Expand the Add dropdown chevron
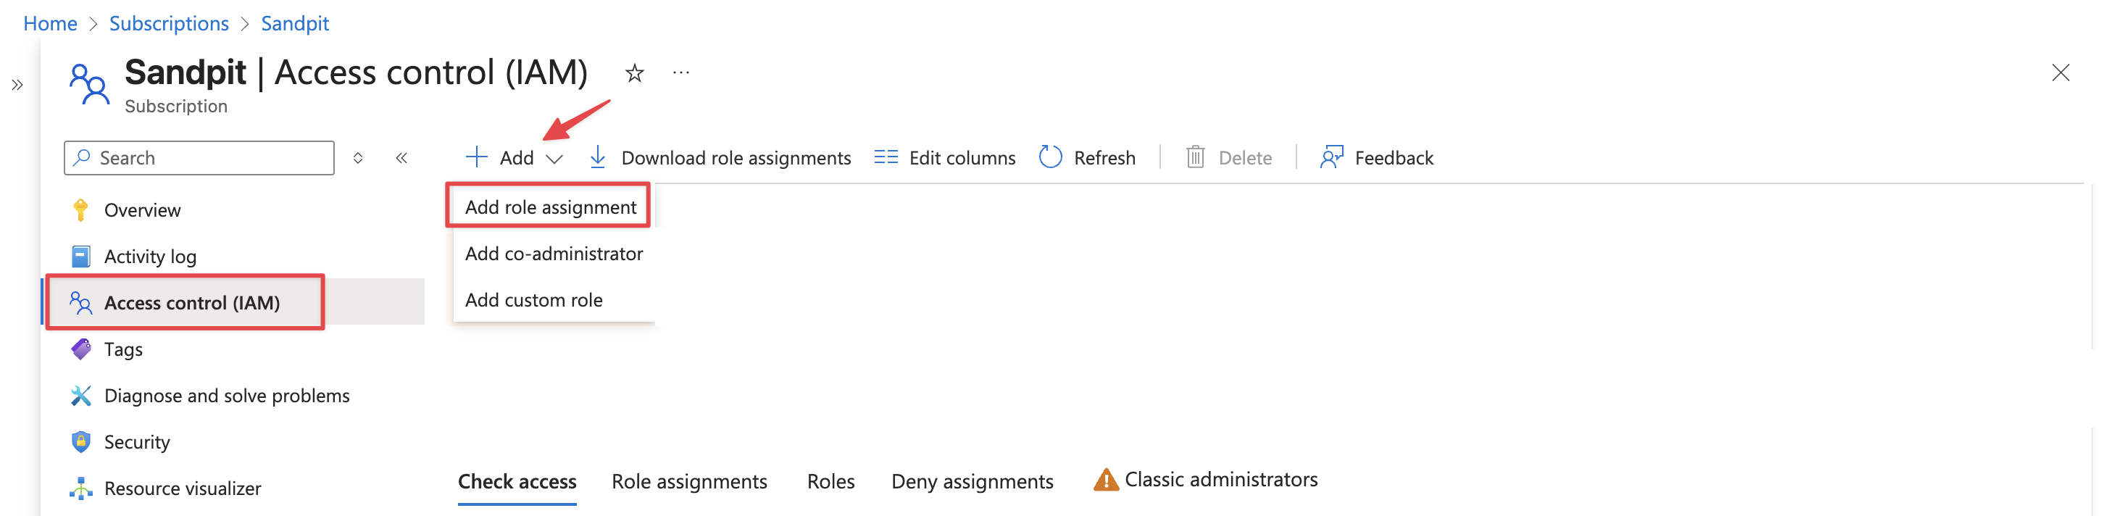The image size is (2103, 516). 554,159
